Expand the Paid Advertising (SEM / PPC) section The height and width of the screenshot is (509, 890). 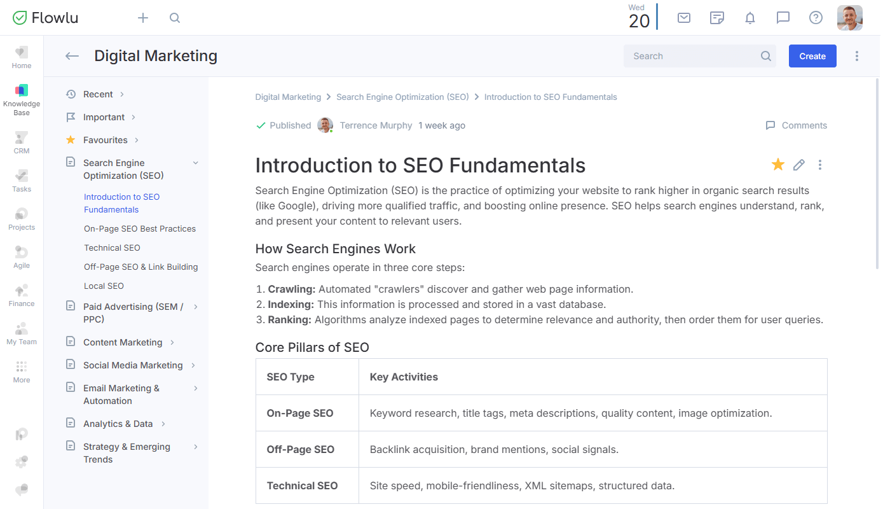point(196,307)
